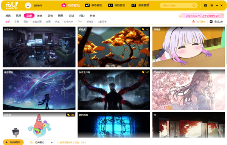Click the search magnifier icon

pyautogui.click(x=194, y=6)
